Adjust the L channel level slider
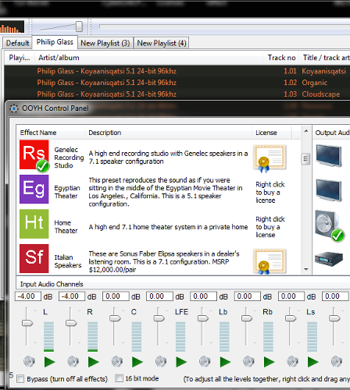The height and width of the screenshot is (390, 350). pyautogui.click(x=27, y=323)
